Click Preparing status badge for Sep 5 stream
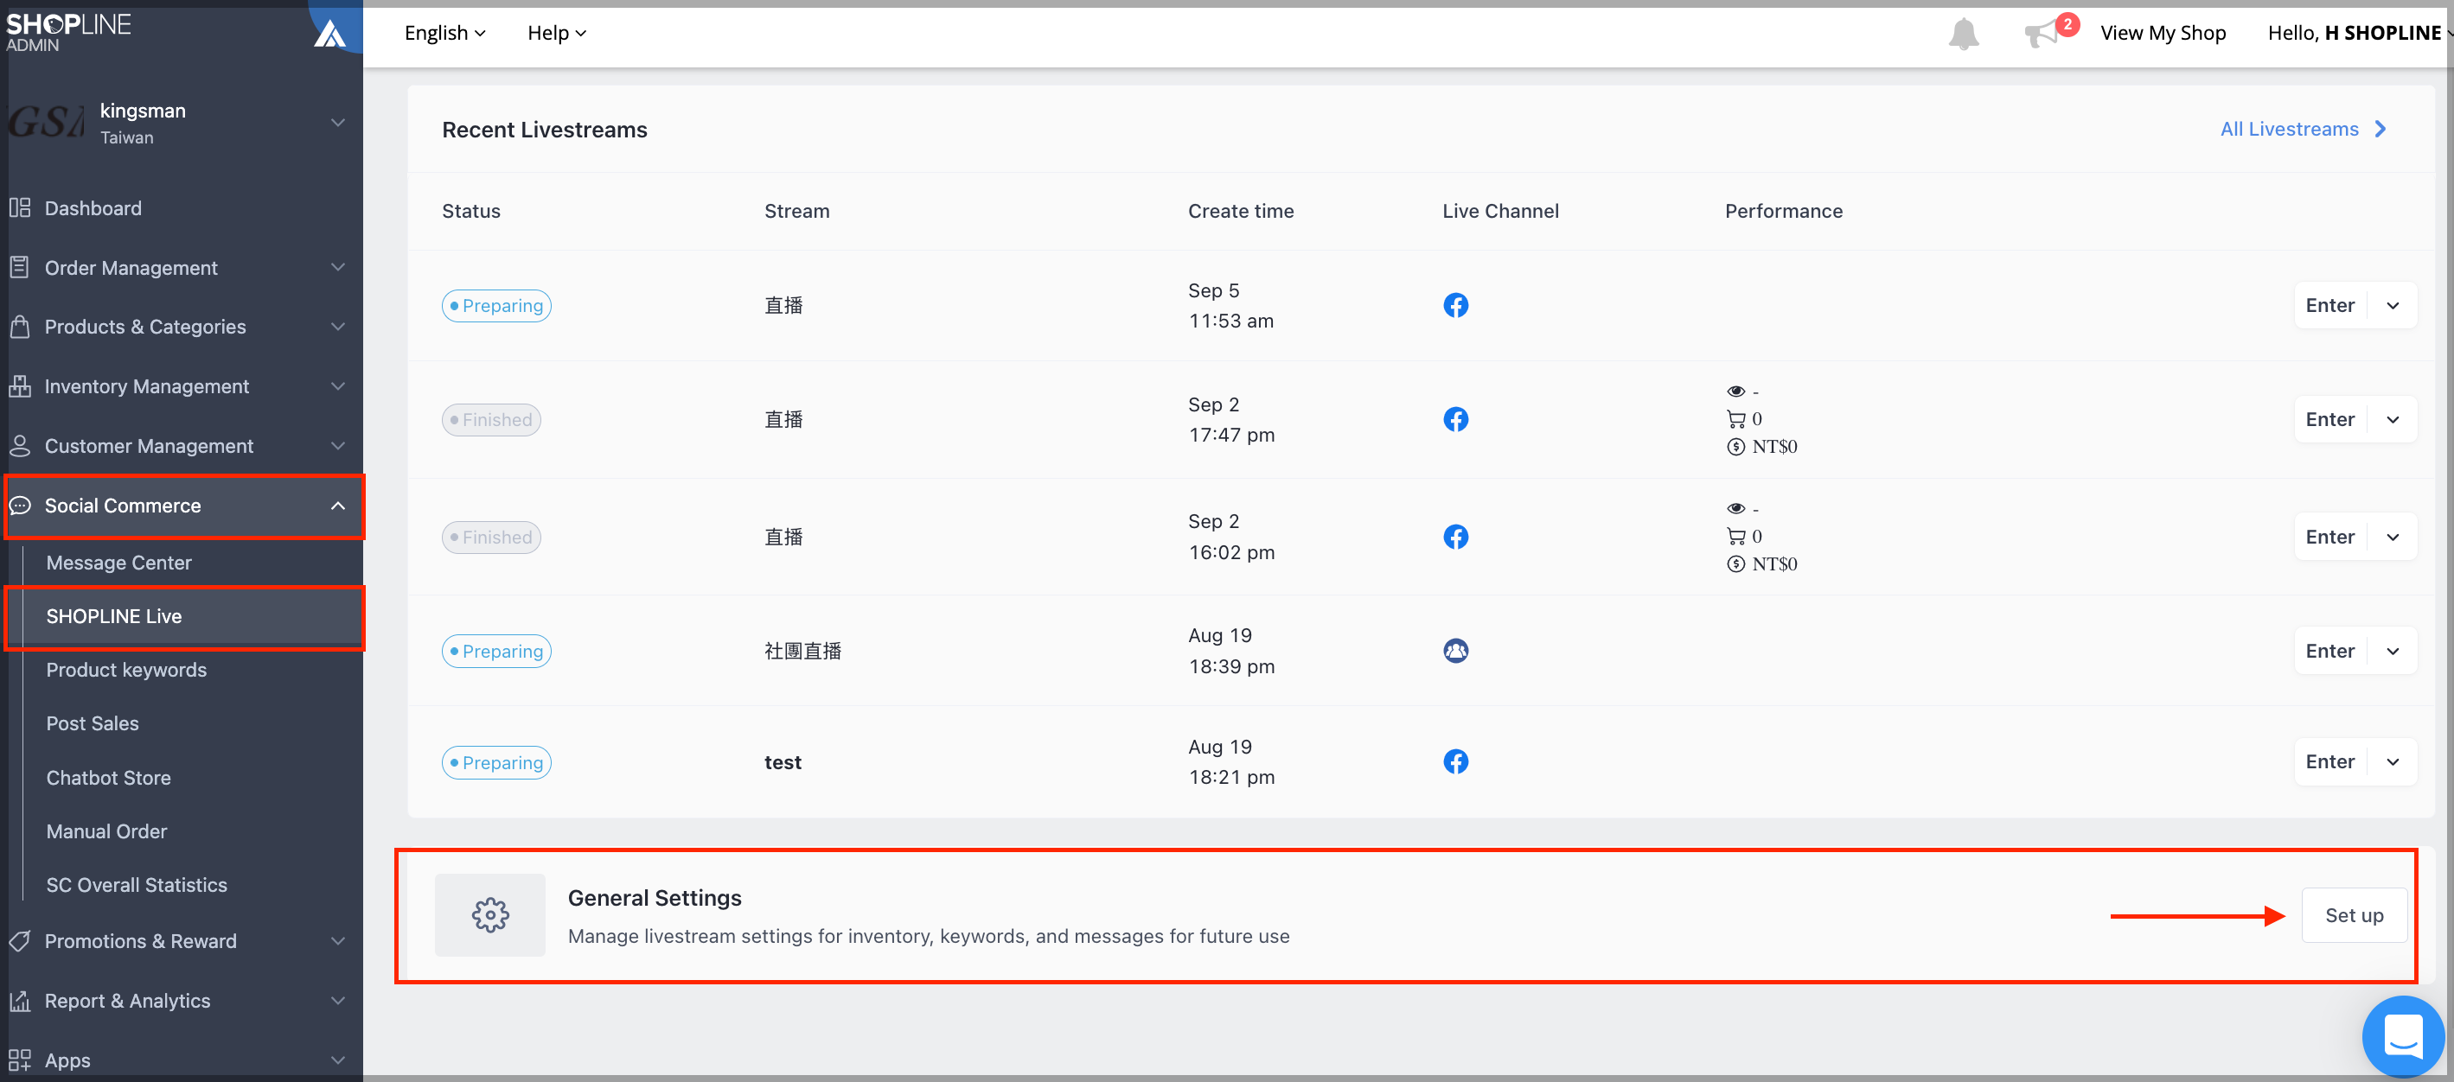This screenshot has height=1082, width=2454. (x=496, y=306)
